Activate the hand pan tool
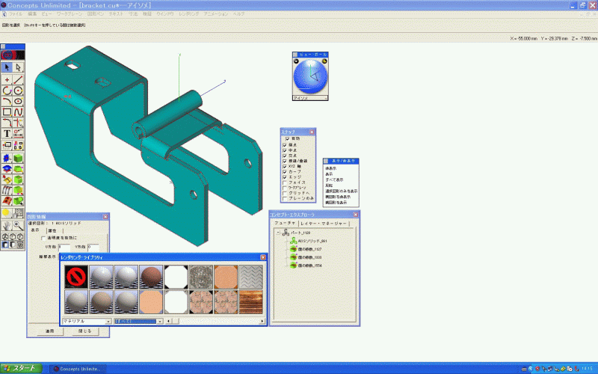The image size is (598, 374). click(x=7, y=224)
